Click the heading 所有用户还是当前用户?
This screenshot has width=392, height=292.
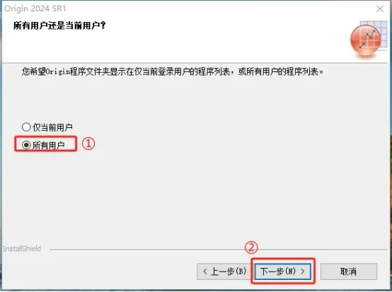coord(59,25)
